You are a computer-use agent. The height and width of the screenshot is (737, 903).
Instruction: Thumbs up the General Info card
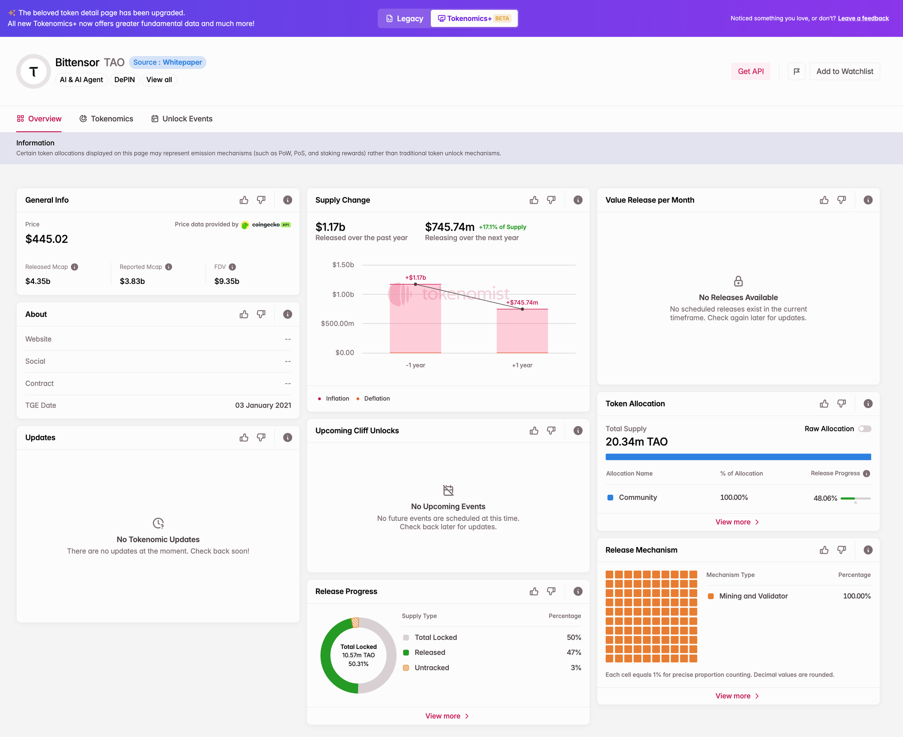pos(244,200)
